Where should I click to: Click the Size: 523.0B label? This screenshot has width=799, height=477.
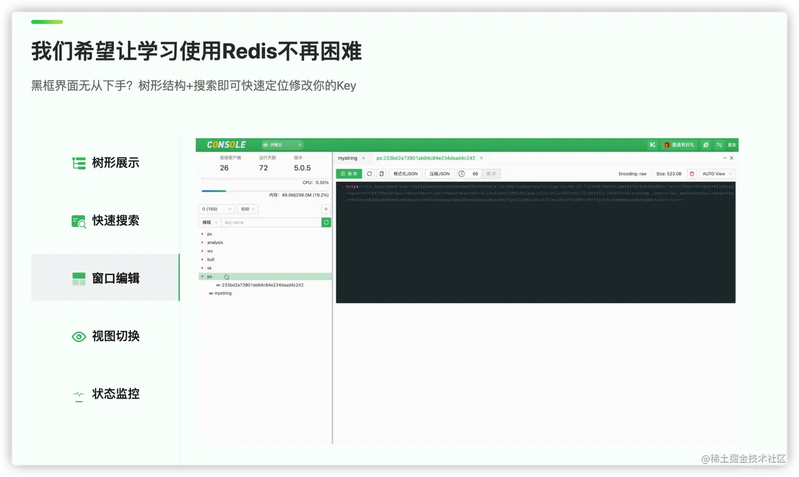pyautogui.click(x=669, y=174)
